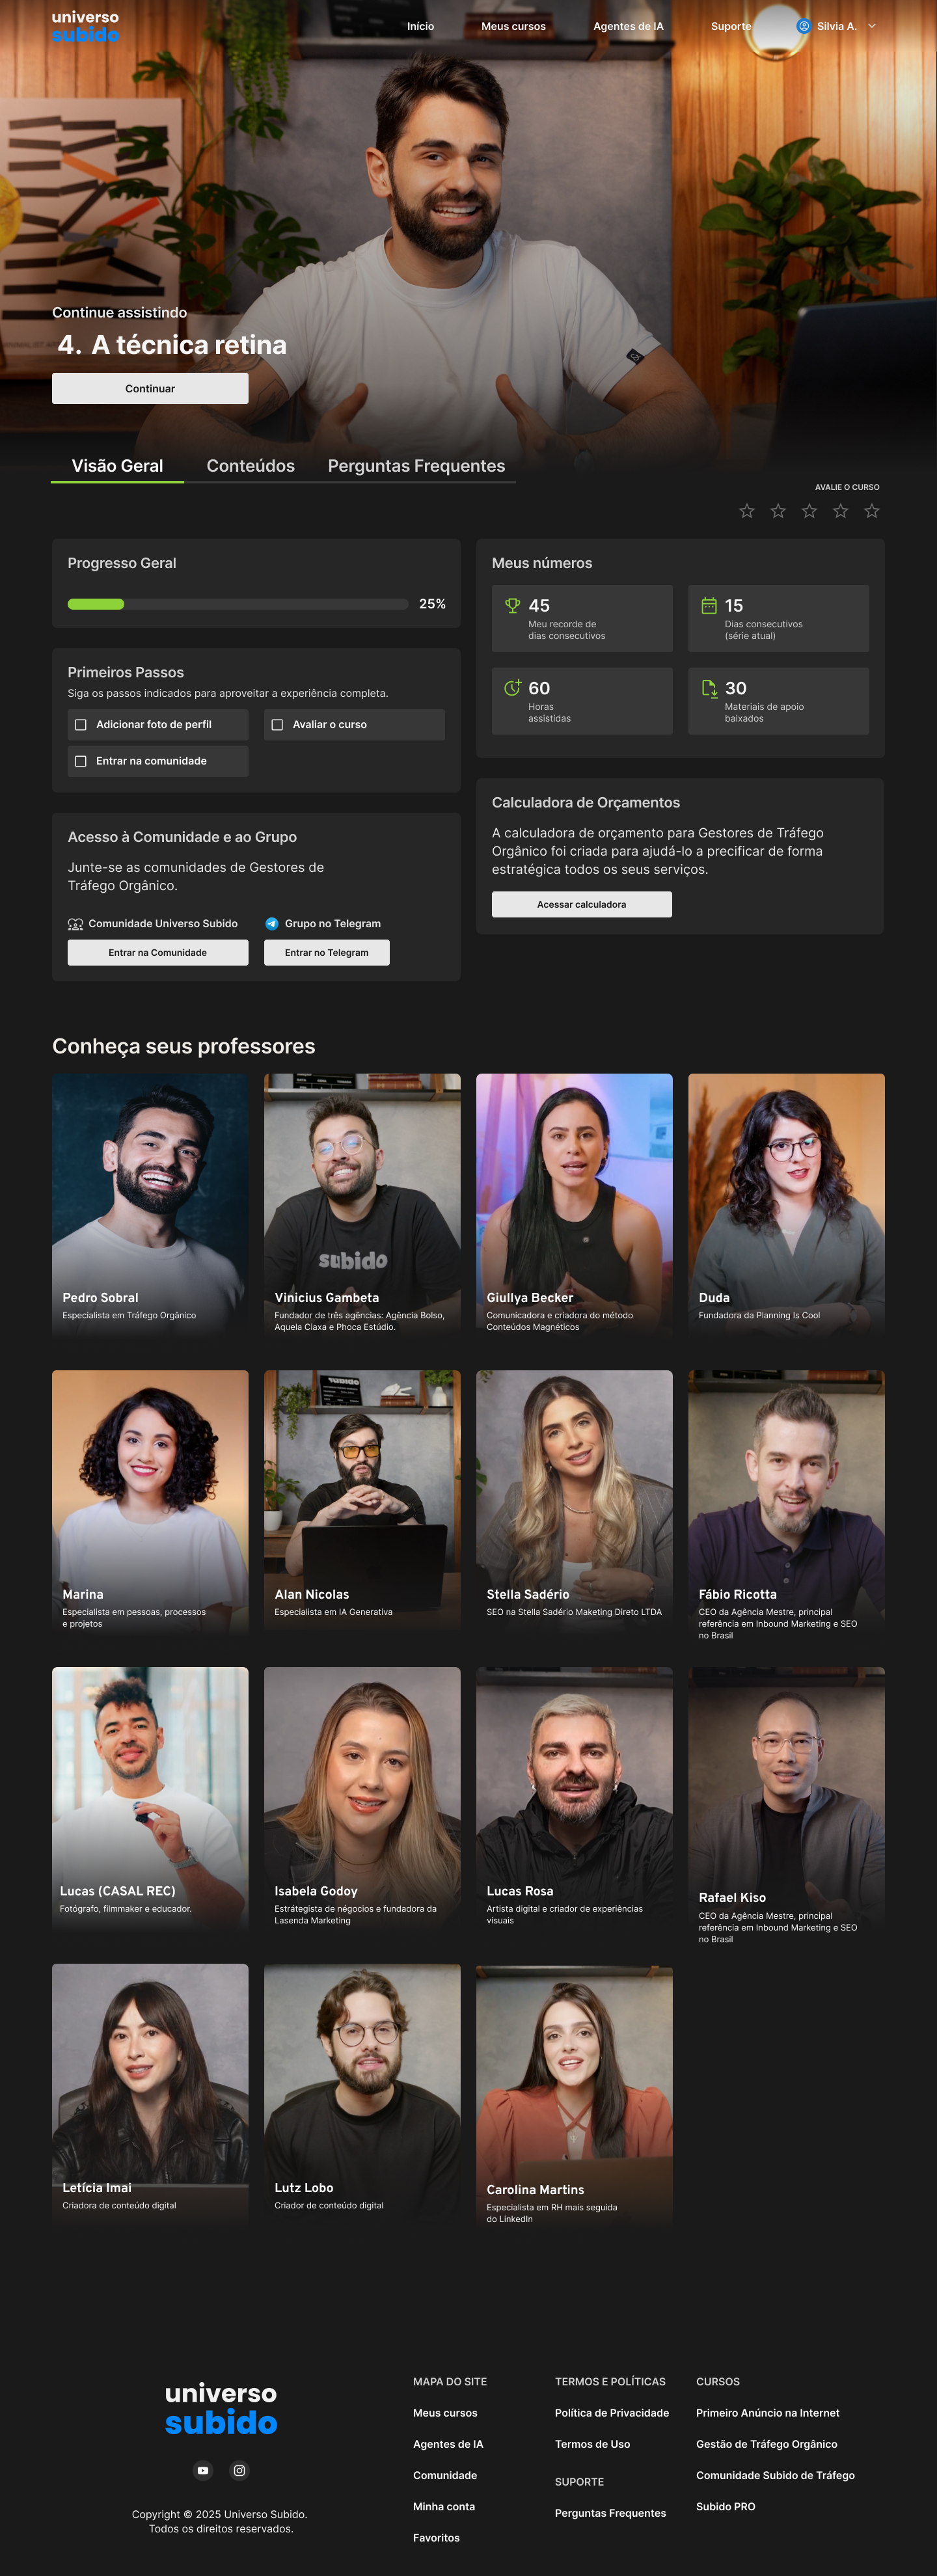This screenshot has height=2576, width=937.
Task: Click the Telegram icon beside Grupo no Telegram
Action: point(272,923)
